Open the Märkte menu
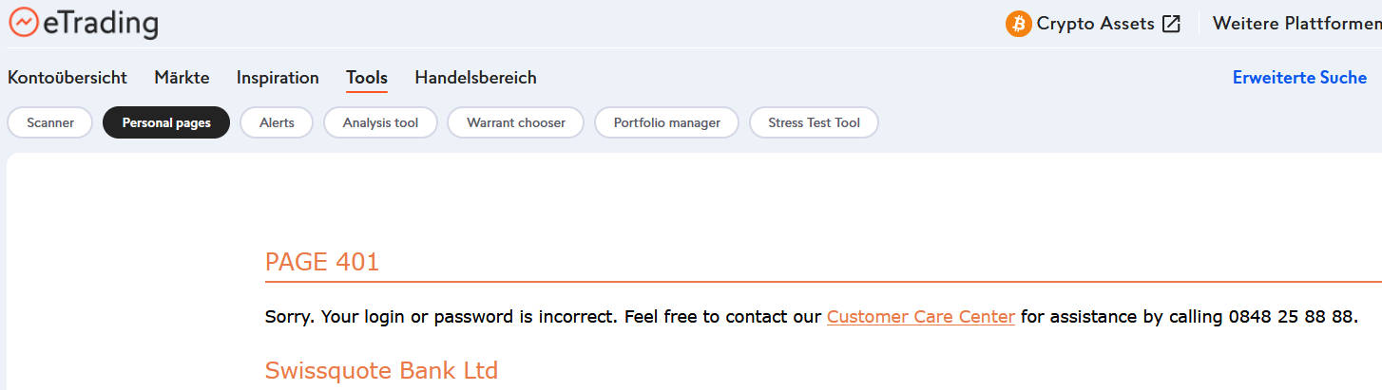Screen dimensions: 1382x390 (182, 78)
